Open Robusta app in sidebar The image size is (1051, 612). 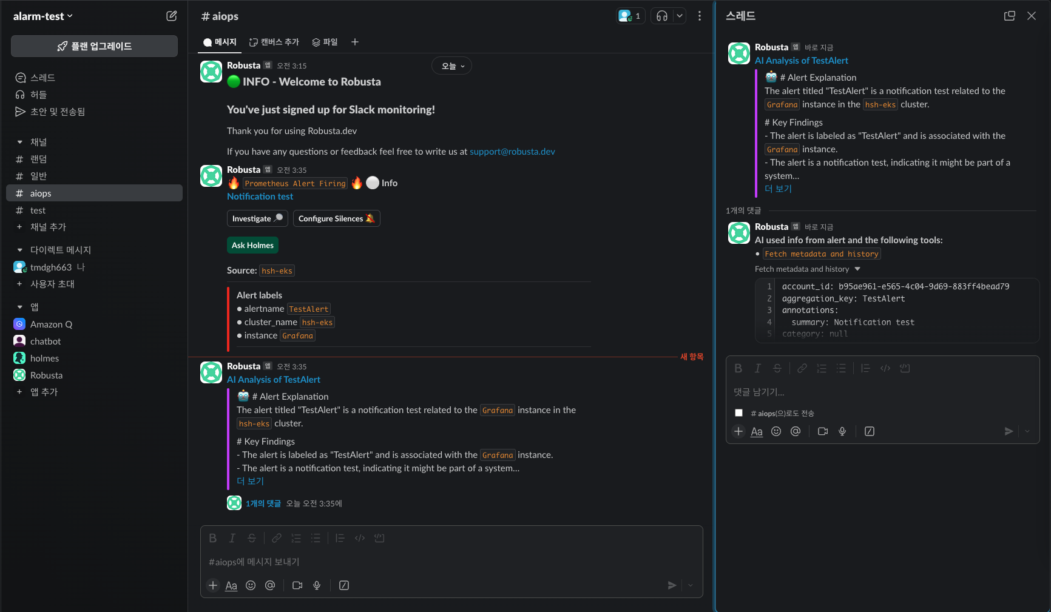point(94,375)
